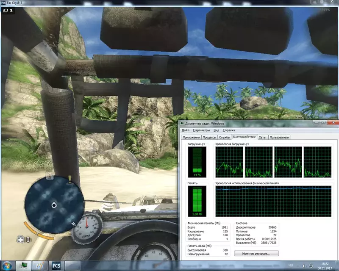
Task: Click the medkit icon in the game HUD
Action: pyautogui.click(x=20, y=239)
